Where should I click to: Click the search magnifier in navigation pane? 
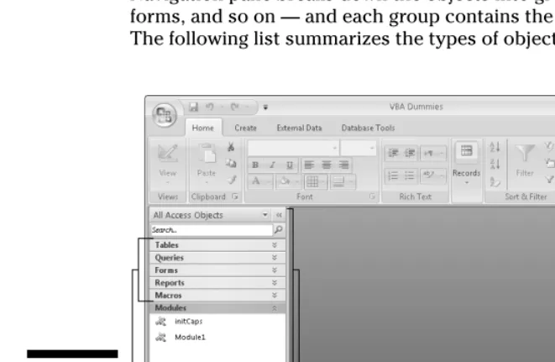point(279,230)
